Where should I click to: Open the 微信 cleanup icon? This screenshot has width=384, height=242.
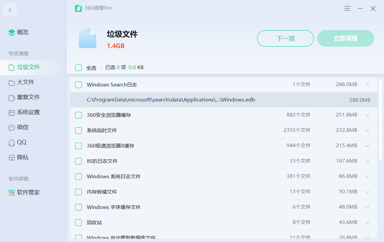pyautogui.click(x=12, y=128)
